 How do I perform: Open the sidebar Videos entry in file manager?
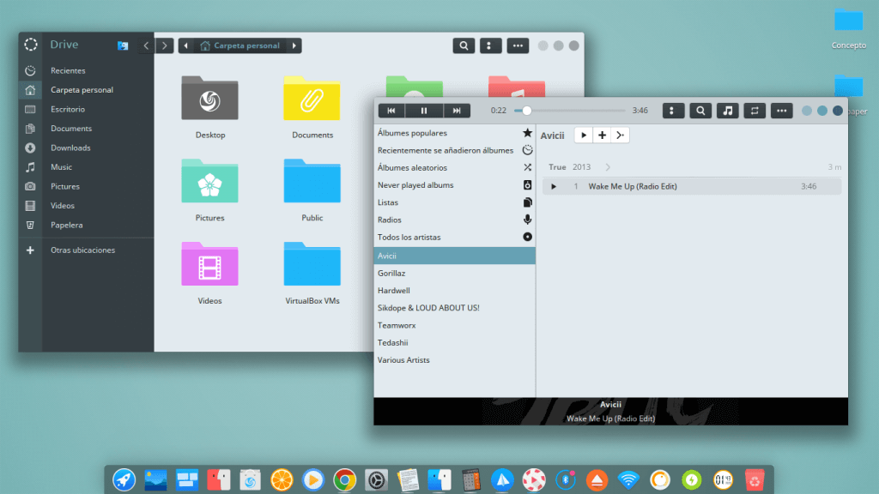coord(87,206)
